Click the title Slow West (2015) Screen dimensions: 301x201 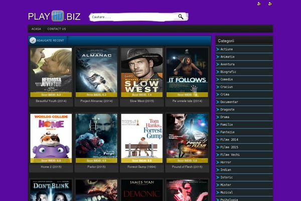(142, 101)
